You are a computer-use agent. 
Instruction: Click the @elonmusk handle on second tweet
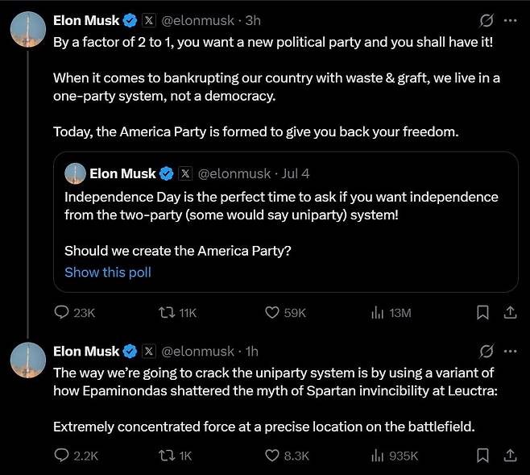198,351
